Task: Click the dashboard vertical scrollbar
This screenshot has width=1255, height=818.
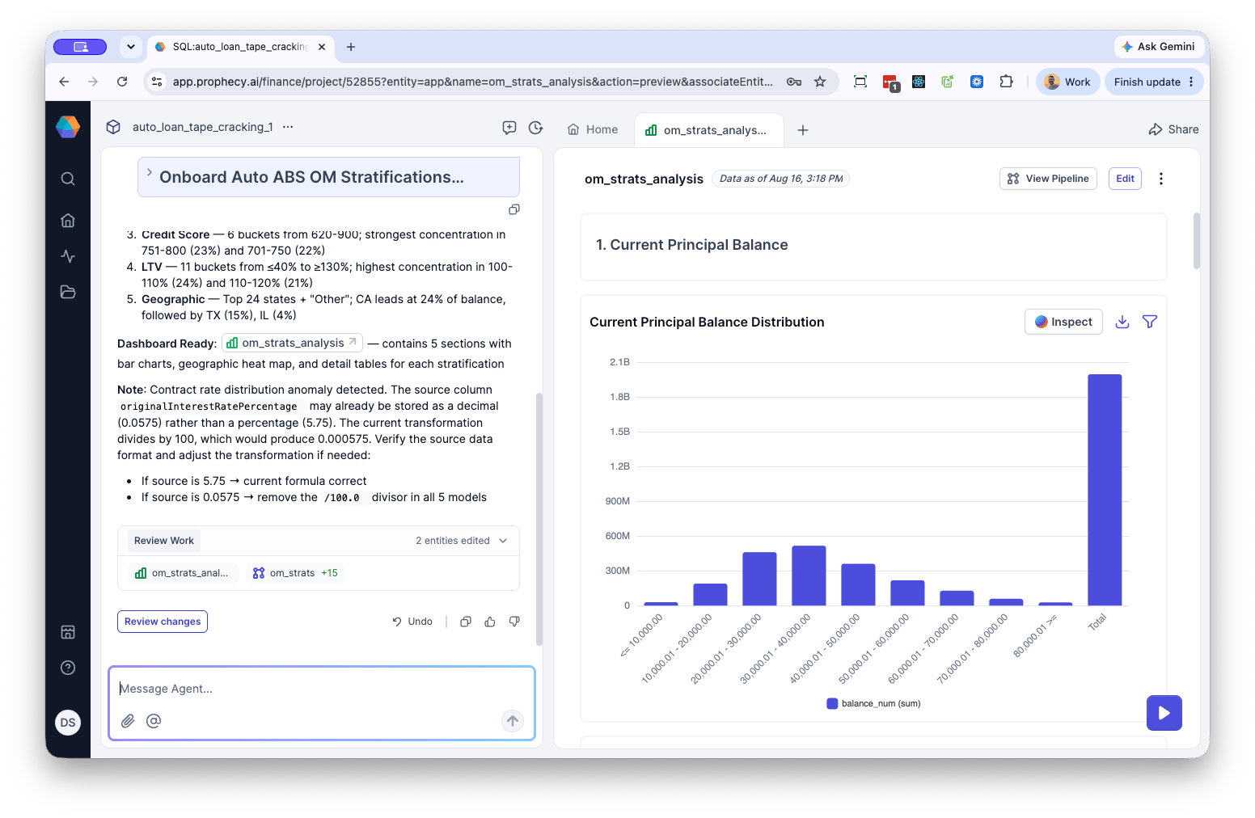Action: 1196,241
